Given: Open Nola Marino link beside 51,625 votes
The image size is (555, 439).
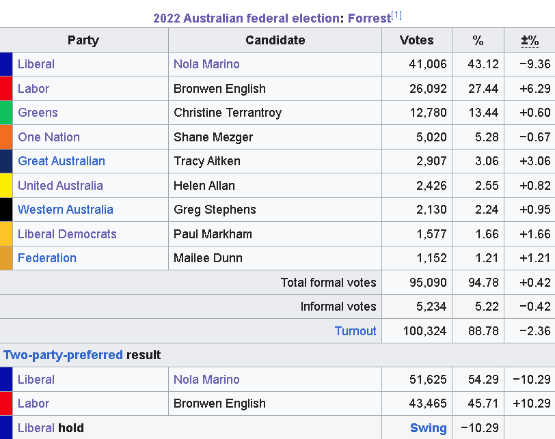Looking at the screenshot, I should click(x=206, y=380).
